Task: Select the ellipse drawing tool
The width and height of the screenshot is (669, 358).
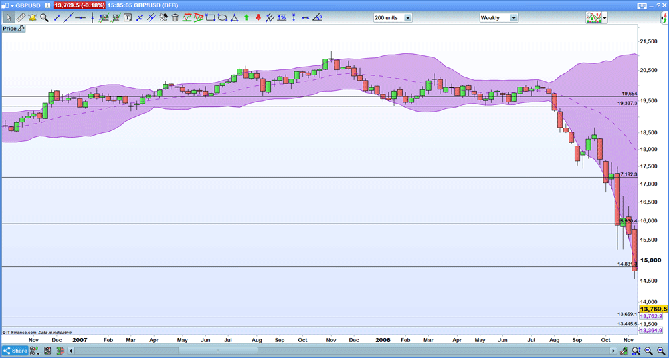Action: tap(222, 18)
